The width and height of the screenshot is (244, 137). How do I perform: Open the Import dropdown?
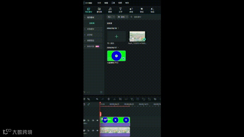pos(111,17)
